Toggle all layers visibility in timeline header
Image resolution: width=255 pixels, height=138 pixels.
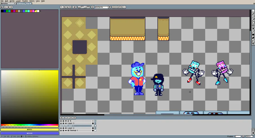(x=61, y=121)
